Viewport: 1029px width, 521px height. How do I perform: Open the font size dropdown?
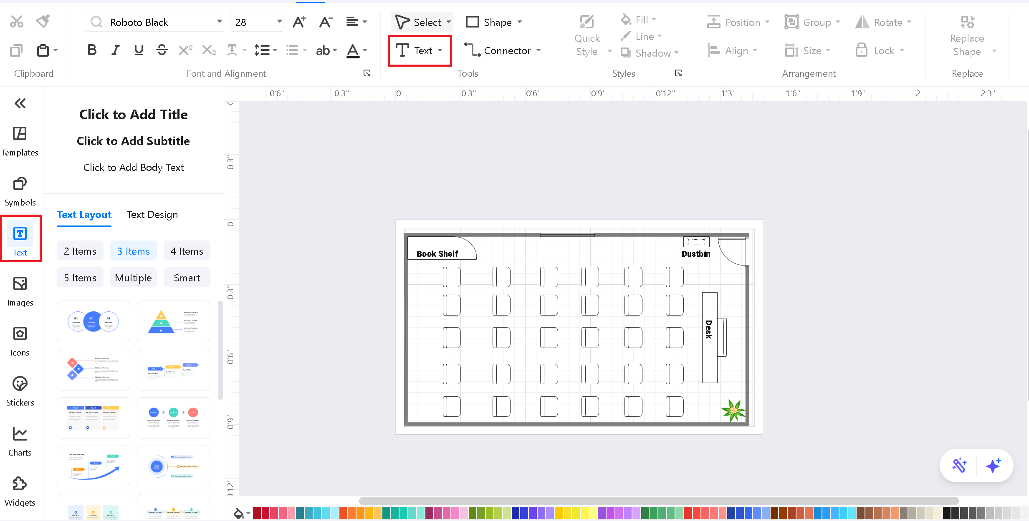[279, 22]
